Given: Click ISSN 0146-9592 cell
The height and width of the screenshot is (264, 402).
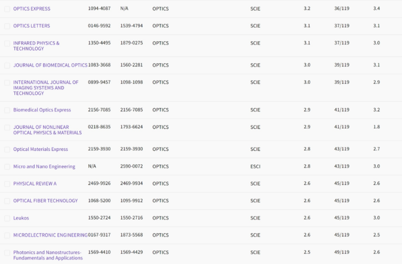Looking at the screenshot, I should (x=99, y=26).
